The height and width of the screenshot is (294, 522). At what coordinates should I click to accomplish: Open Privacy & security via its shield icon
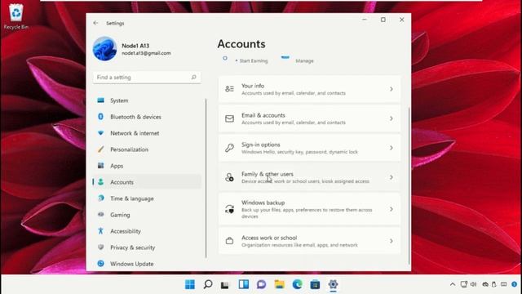point(100,247)
